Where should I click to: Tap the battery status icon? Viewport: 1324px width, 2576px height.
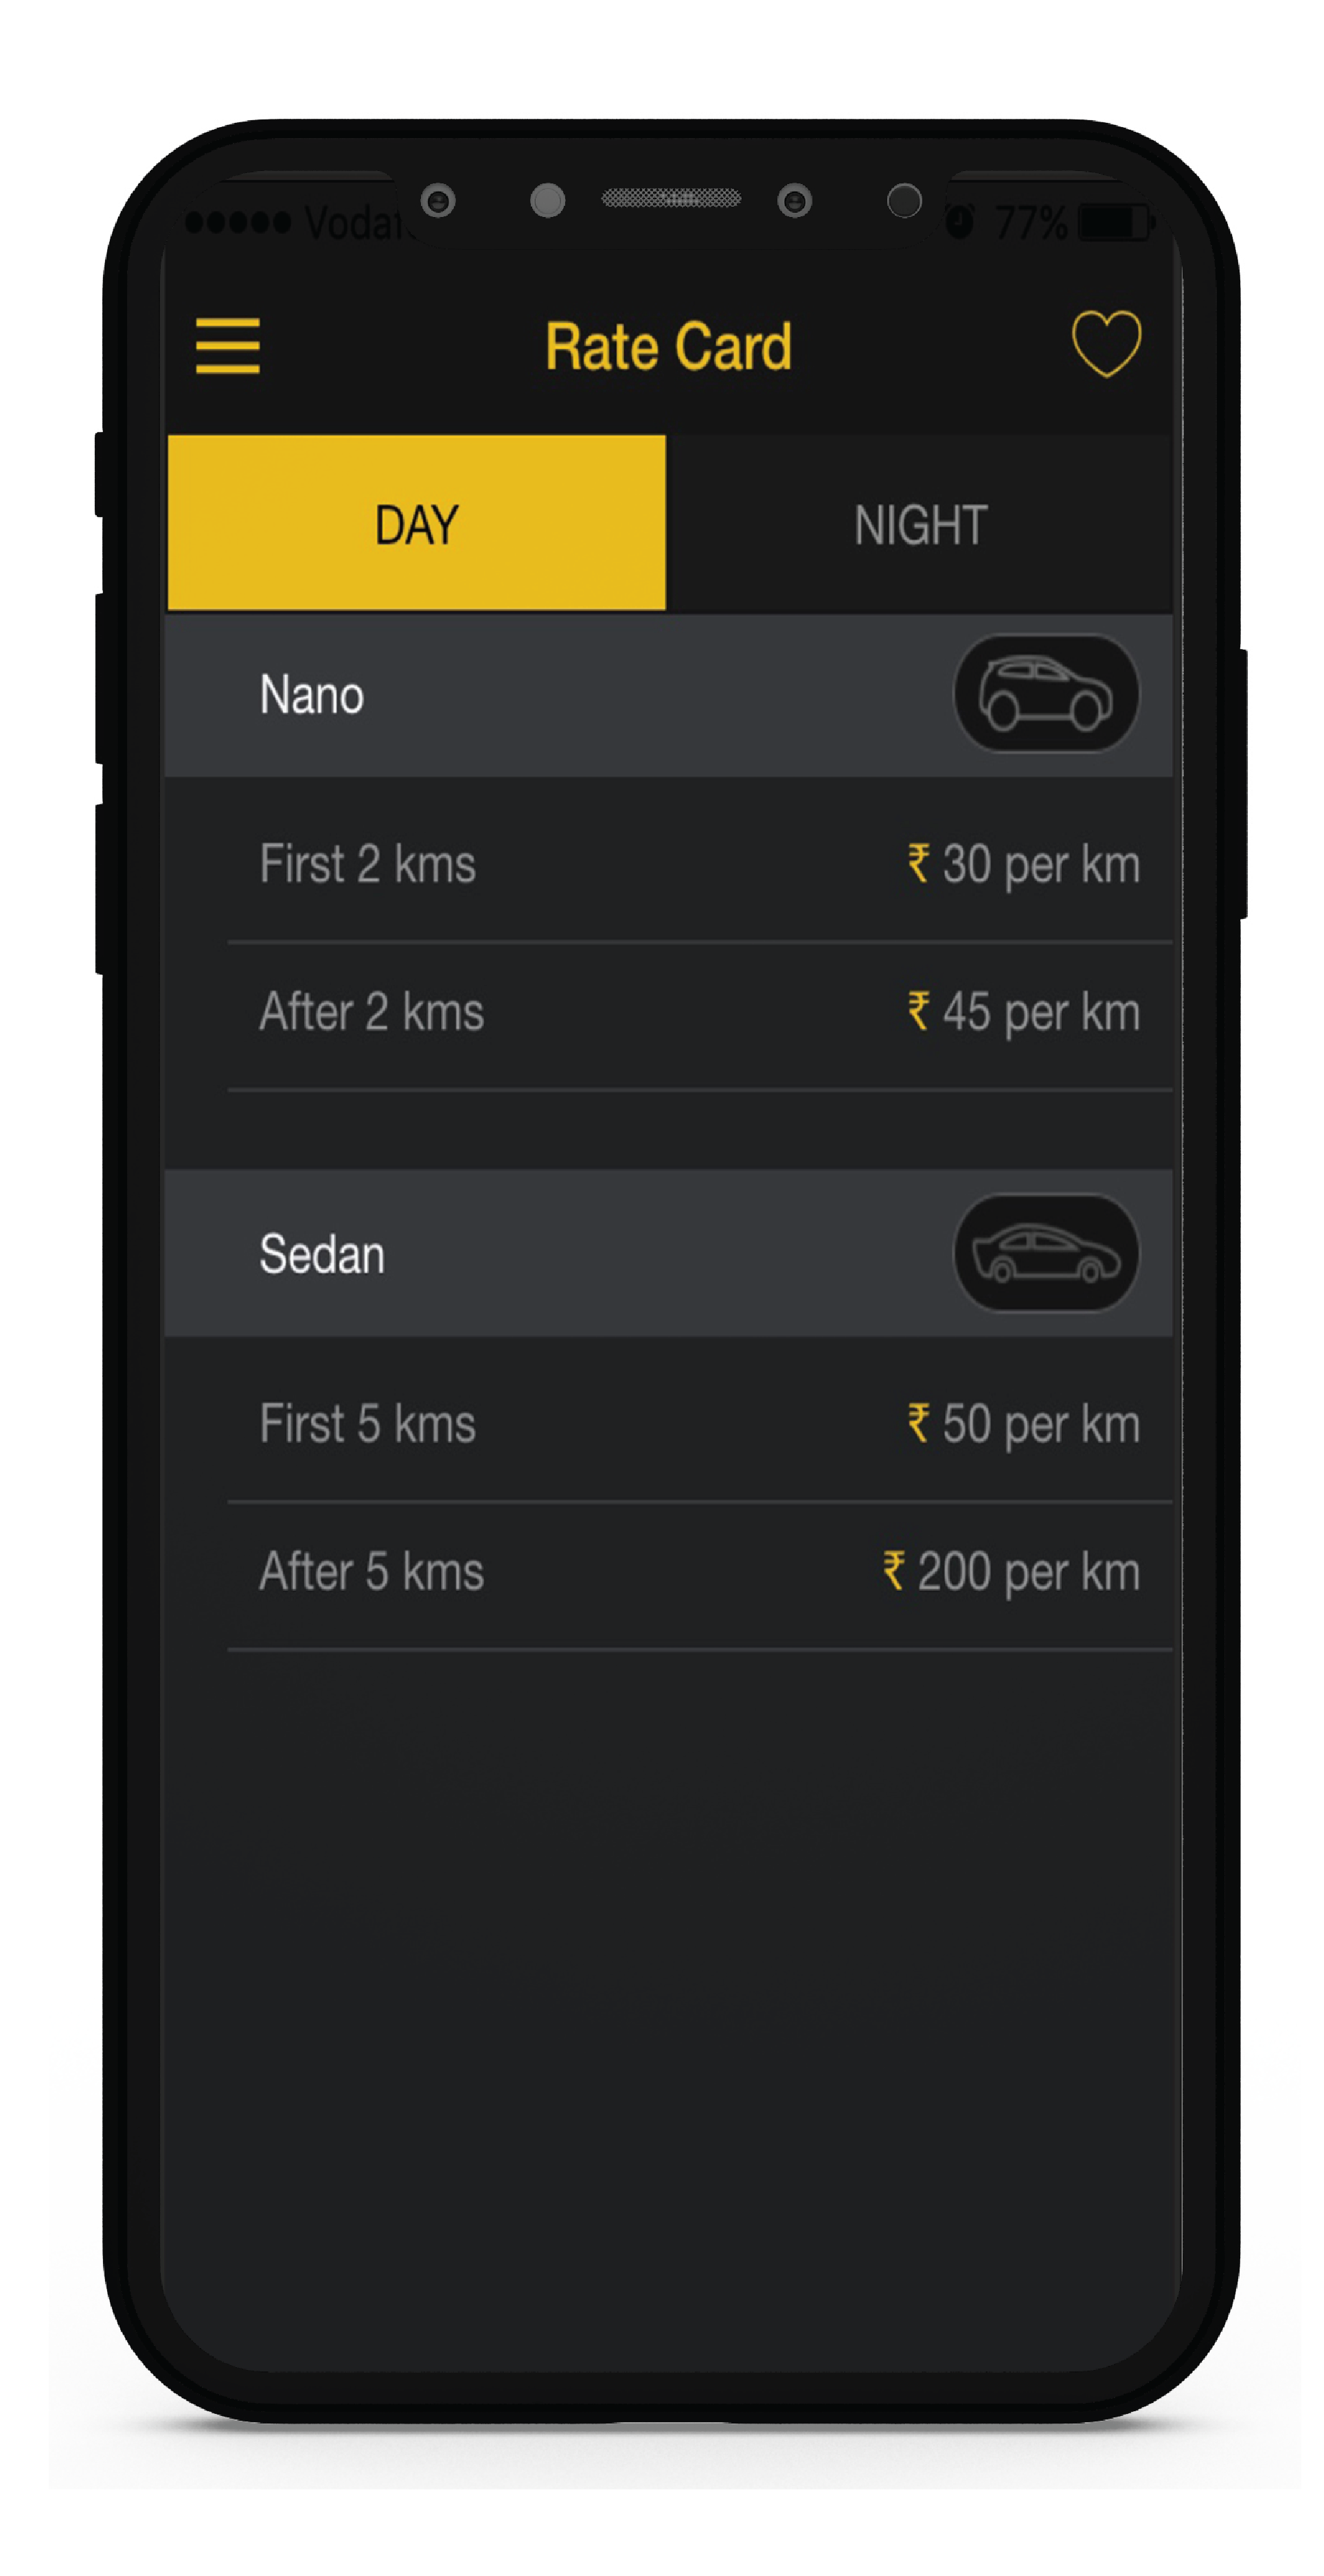(1114, 222)
